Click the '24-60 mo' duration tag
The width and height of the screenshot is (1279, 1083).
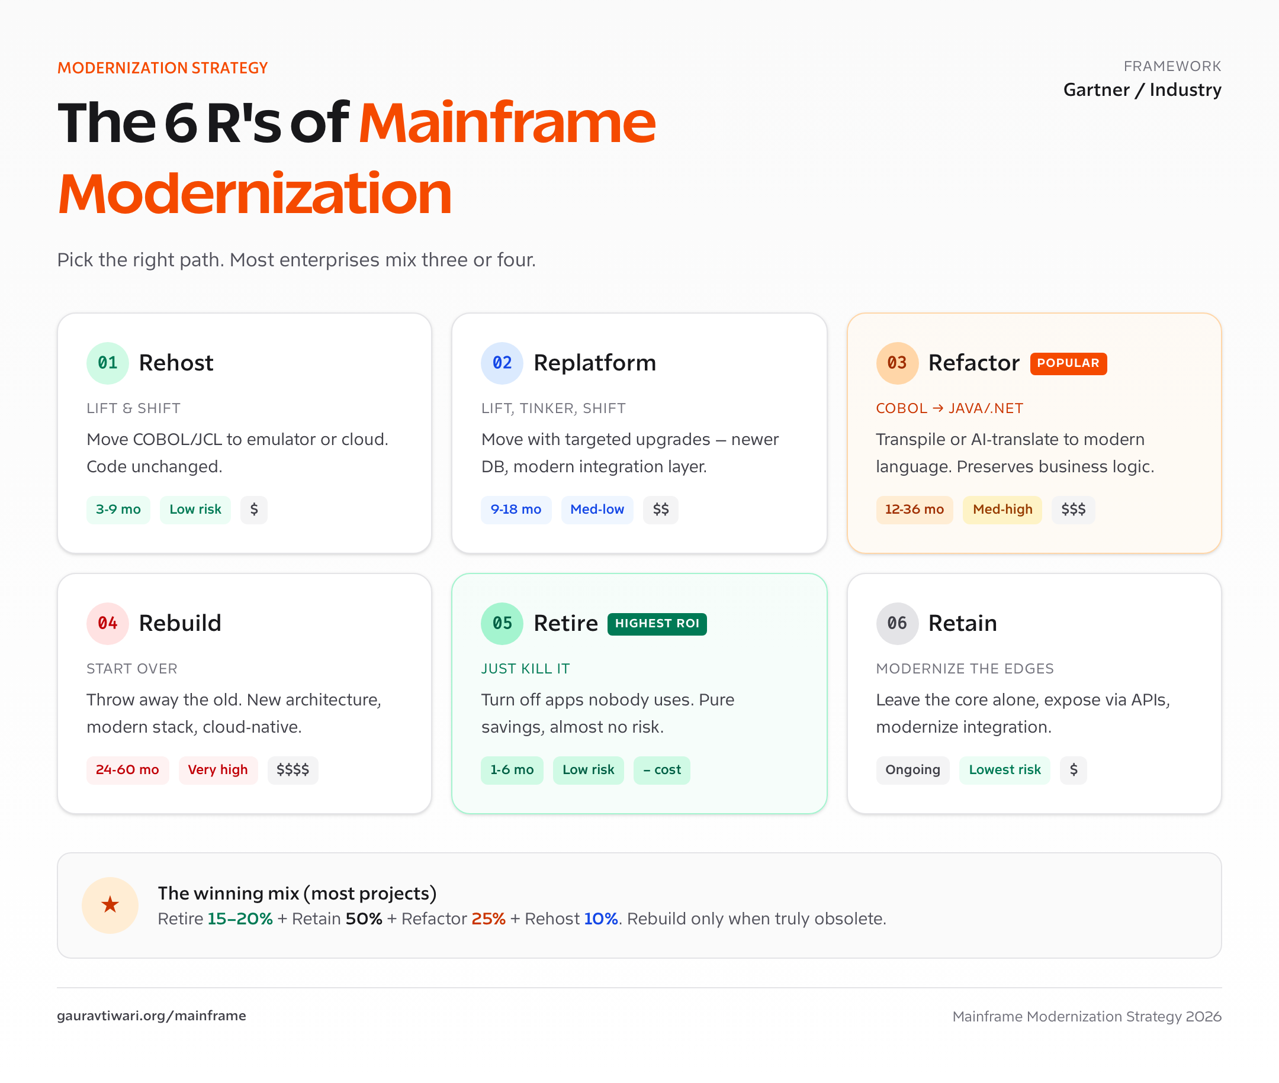pyautogui.click(x=127, y=770)
